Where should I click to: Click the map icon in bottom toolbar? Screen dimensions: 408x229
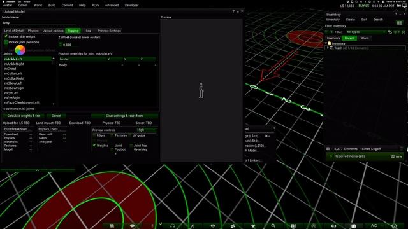click(x=293, y=226)
